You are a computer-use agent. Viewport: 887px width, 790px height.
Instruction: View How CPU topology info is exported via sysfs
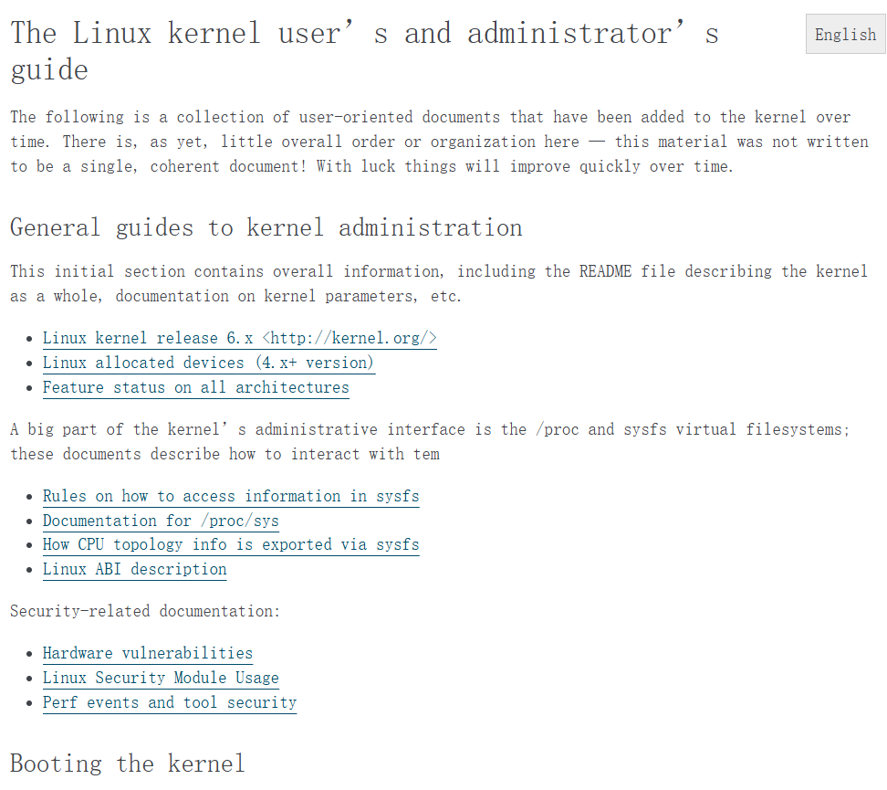tap(231, 544)
